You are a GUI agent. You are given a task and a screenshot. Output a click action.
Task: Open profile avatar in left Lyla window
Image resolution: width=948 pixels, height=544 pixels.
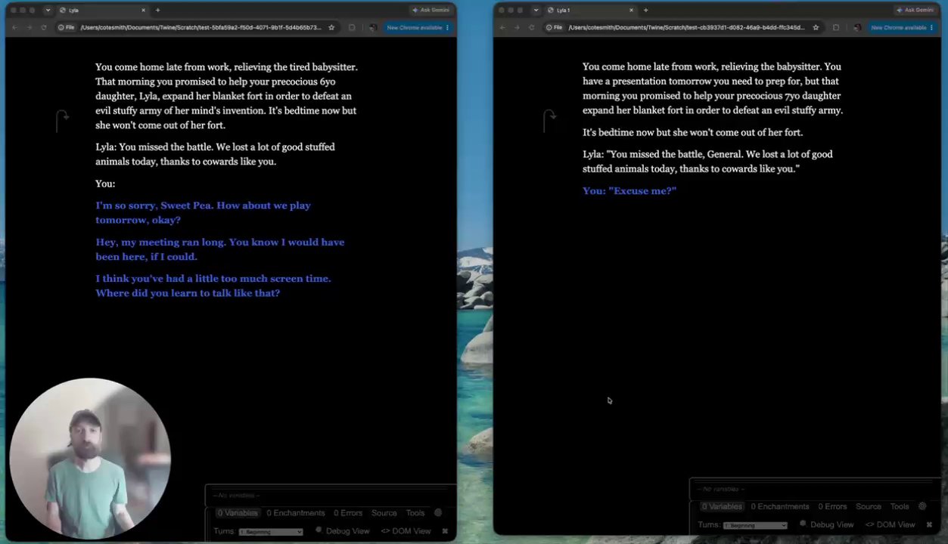point(372,27)
